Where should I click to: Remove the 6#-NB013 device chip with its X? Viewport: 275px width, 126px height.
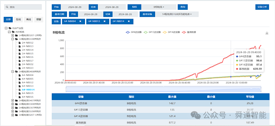coord(105,21)
